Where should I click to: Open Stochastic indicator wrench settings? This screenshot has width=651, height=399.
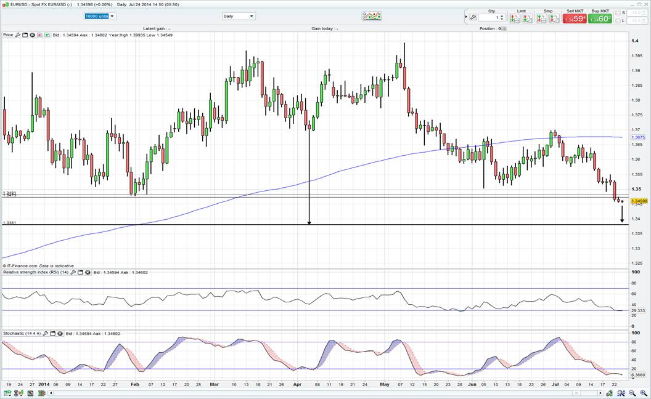tap(46, 333)
